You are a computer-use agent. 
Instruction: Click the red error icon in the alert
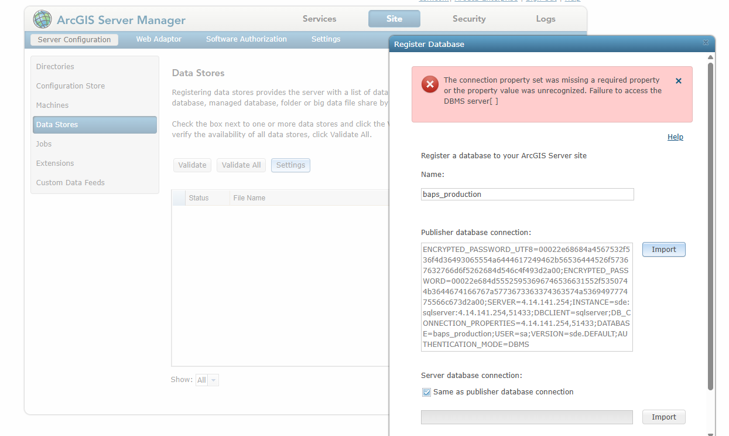pos(430,84)
